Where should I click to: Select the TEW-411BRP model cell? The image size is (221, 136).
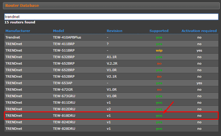point(64,44)
